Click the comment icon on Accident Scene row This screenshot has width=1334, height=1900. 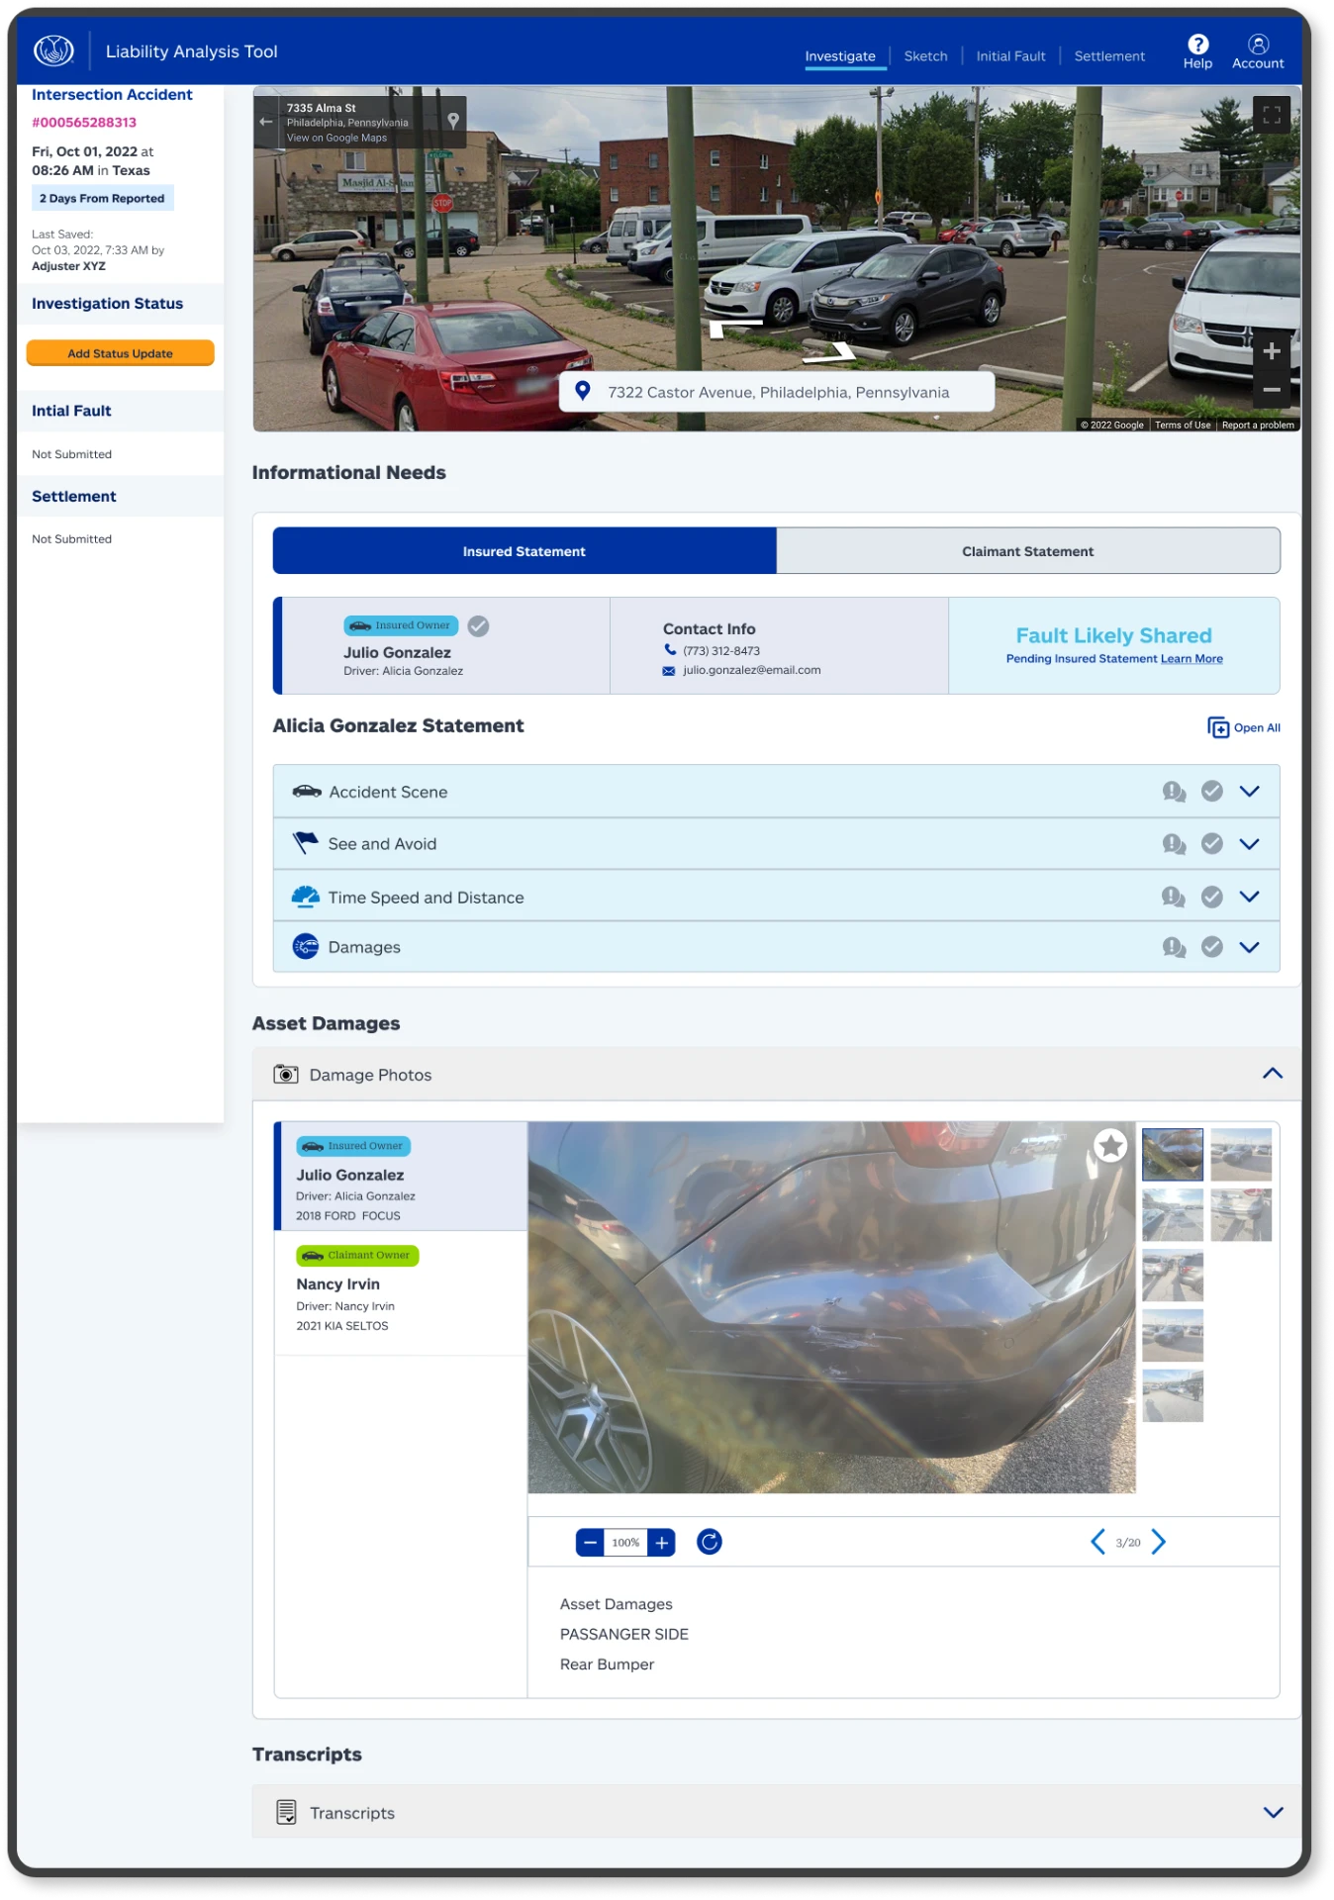tap(1174, 792)
